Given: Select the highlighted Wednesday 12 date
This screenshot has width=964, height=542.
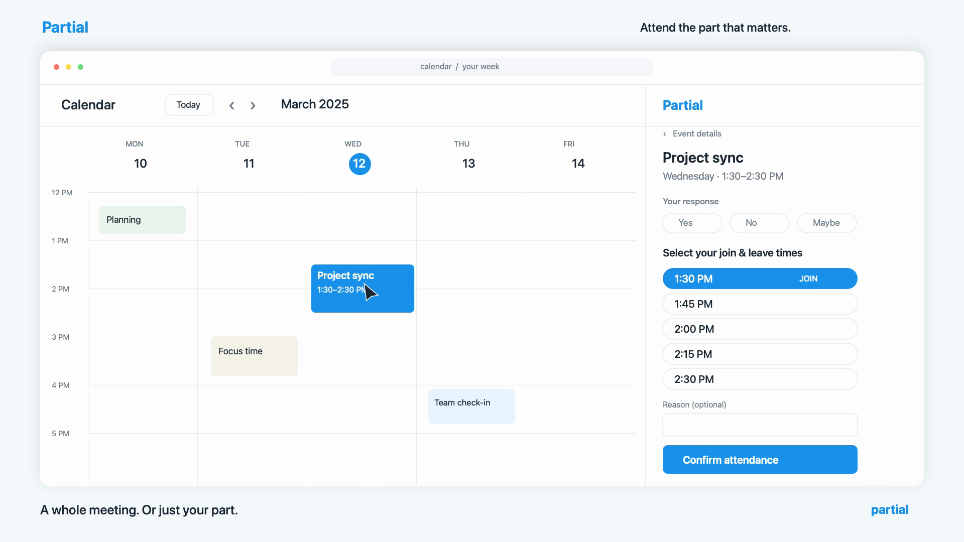Looking at the screenshot, I should coord(359,164).
